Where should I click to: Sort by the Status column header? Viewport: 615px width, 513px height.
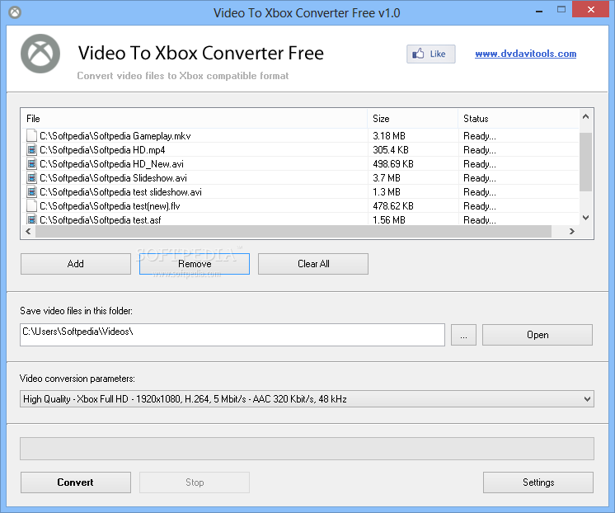(519, 119)
